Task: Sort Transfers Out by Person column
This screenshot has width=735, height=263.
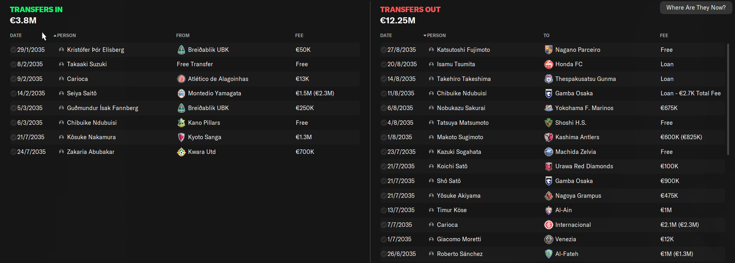Action: pos(435,36)
